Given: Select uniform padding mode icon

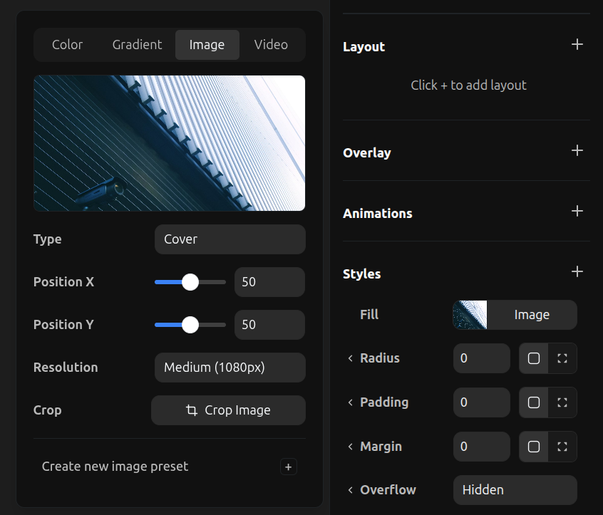Looking at the screenshot, I should [534, 402].
